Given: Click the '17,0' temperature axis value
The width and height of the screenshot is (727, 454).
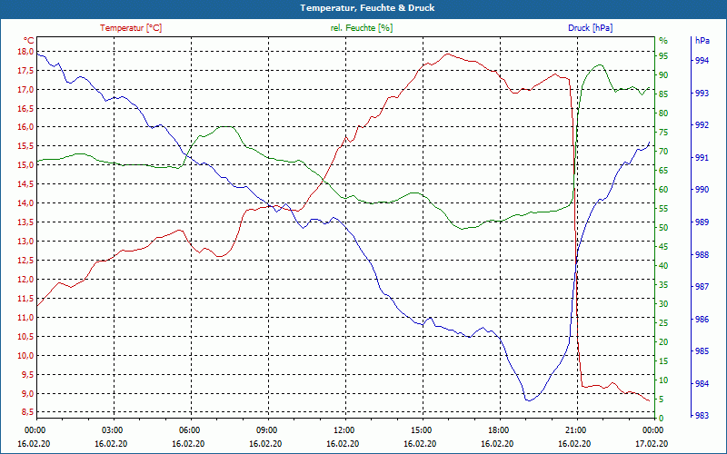Looking at the screenshot, I should click(x=25, y=89).
